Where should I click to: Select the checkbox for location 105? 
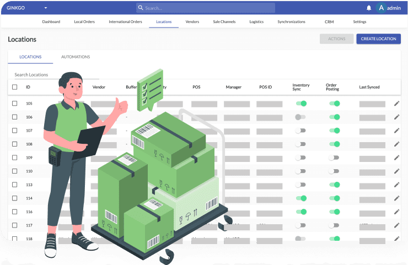[14, 104]
